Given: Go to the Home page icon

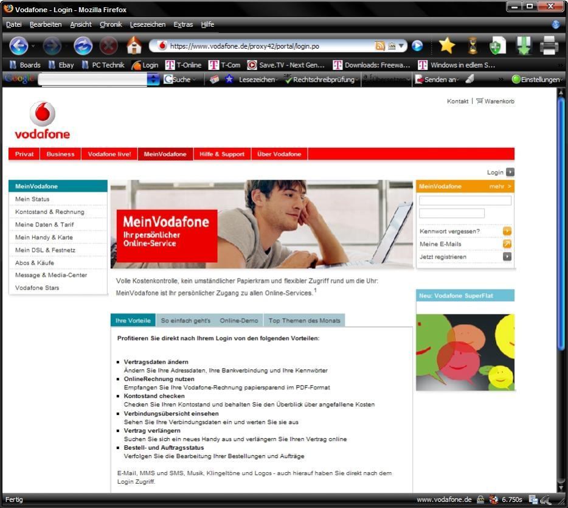Looking at the screenshot, I should (x=134, y=45).
